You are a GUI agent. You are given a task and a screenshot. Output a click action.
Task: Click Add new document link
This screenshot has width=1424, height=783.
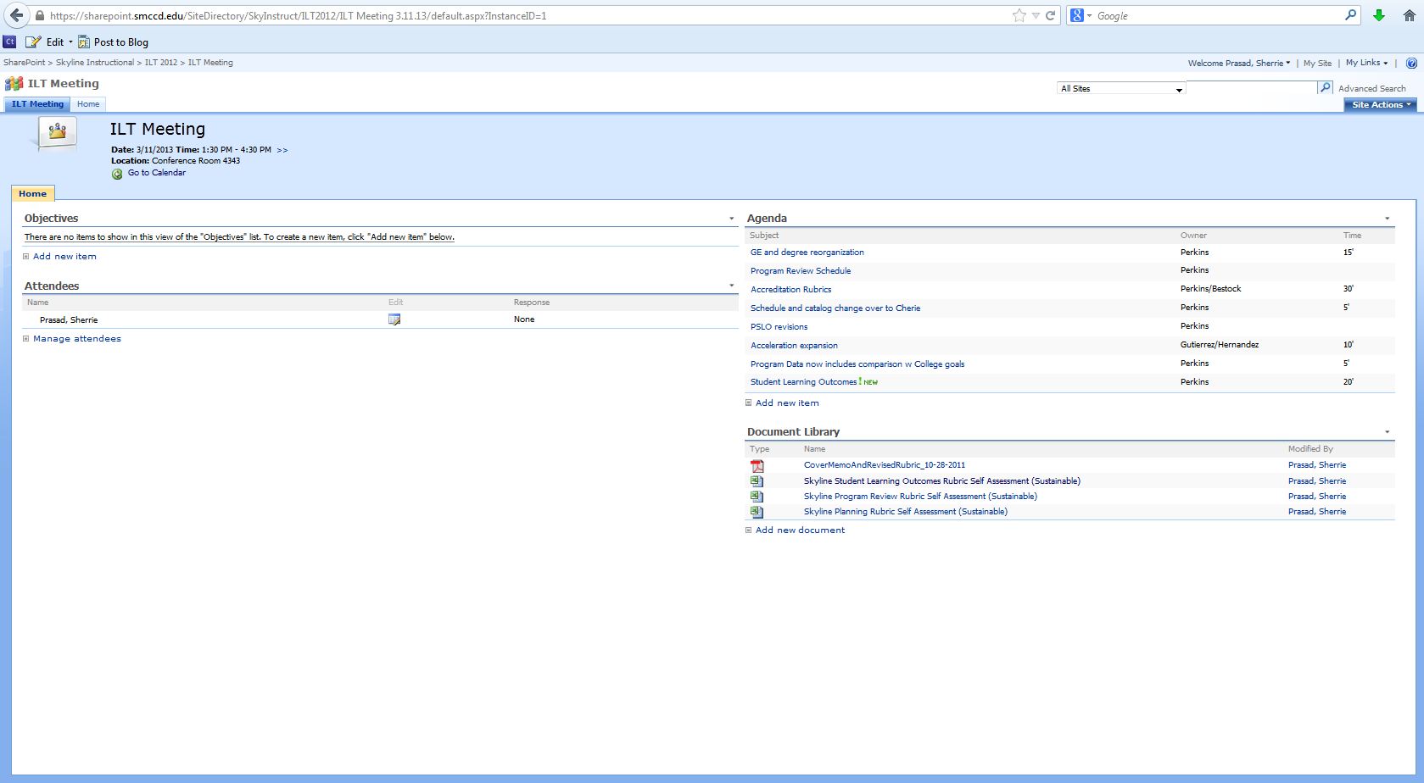pos(800,530)
